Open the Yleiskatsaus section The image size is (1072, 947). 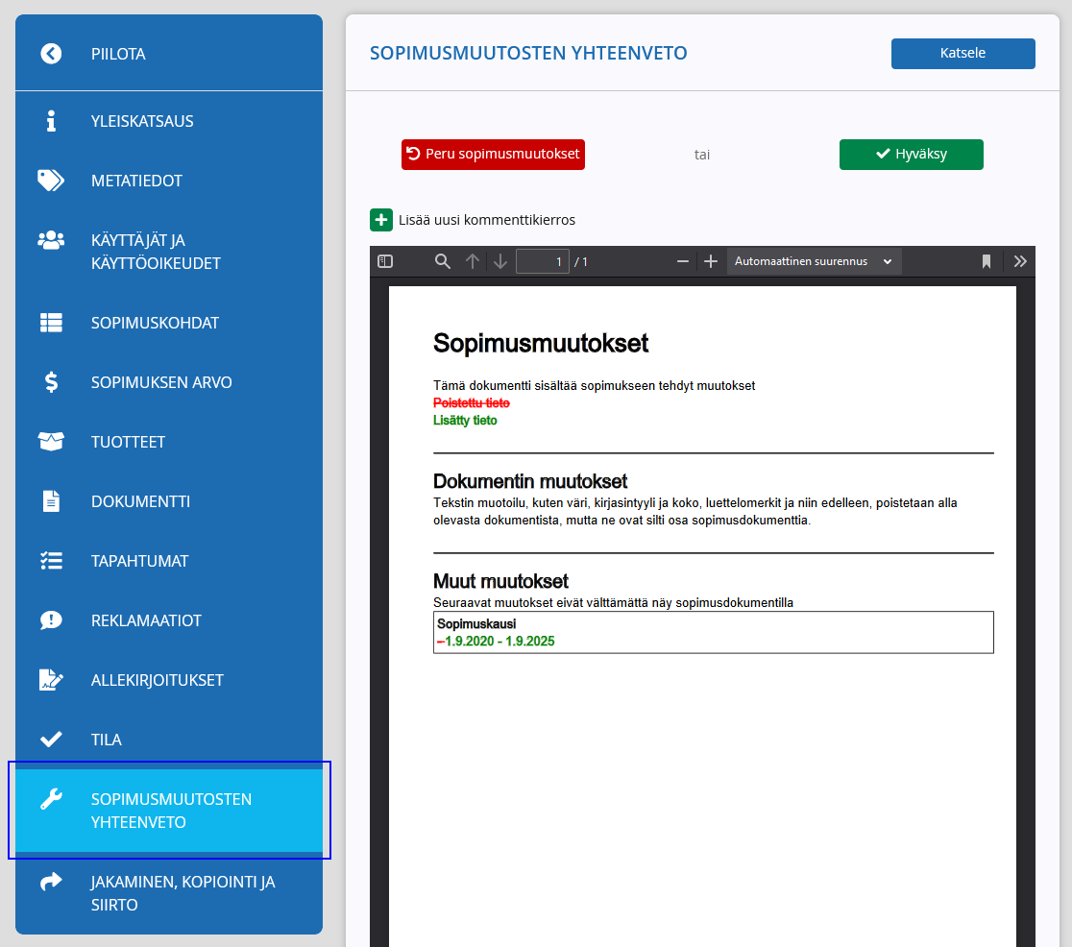(169, 121)
